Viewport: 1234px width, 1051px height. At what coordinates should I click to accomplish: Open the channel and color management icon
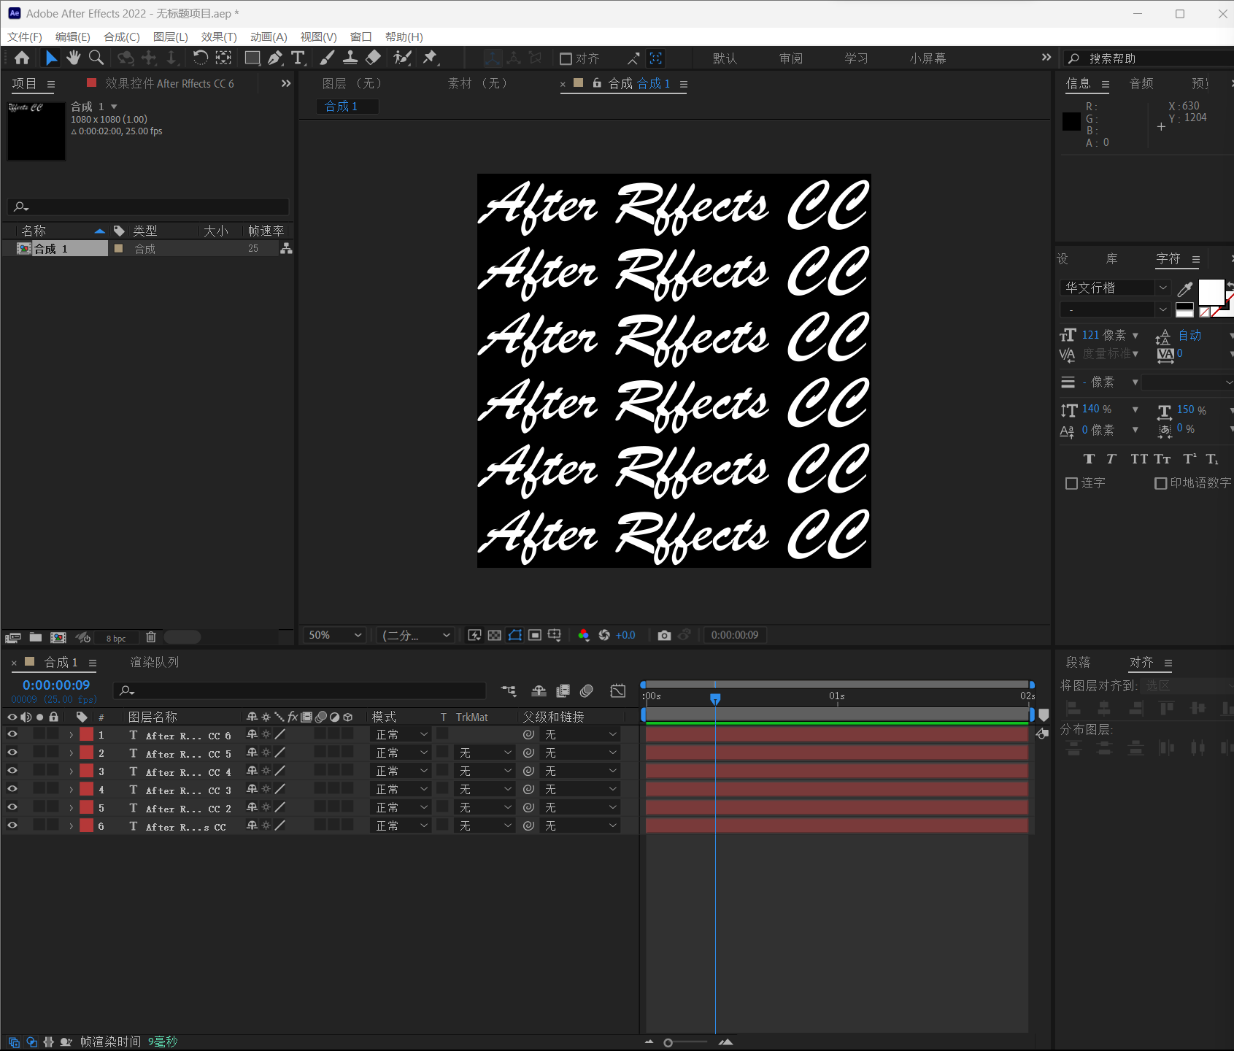point(583,635)
